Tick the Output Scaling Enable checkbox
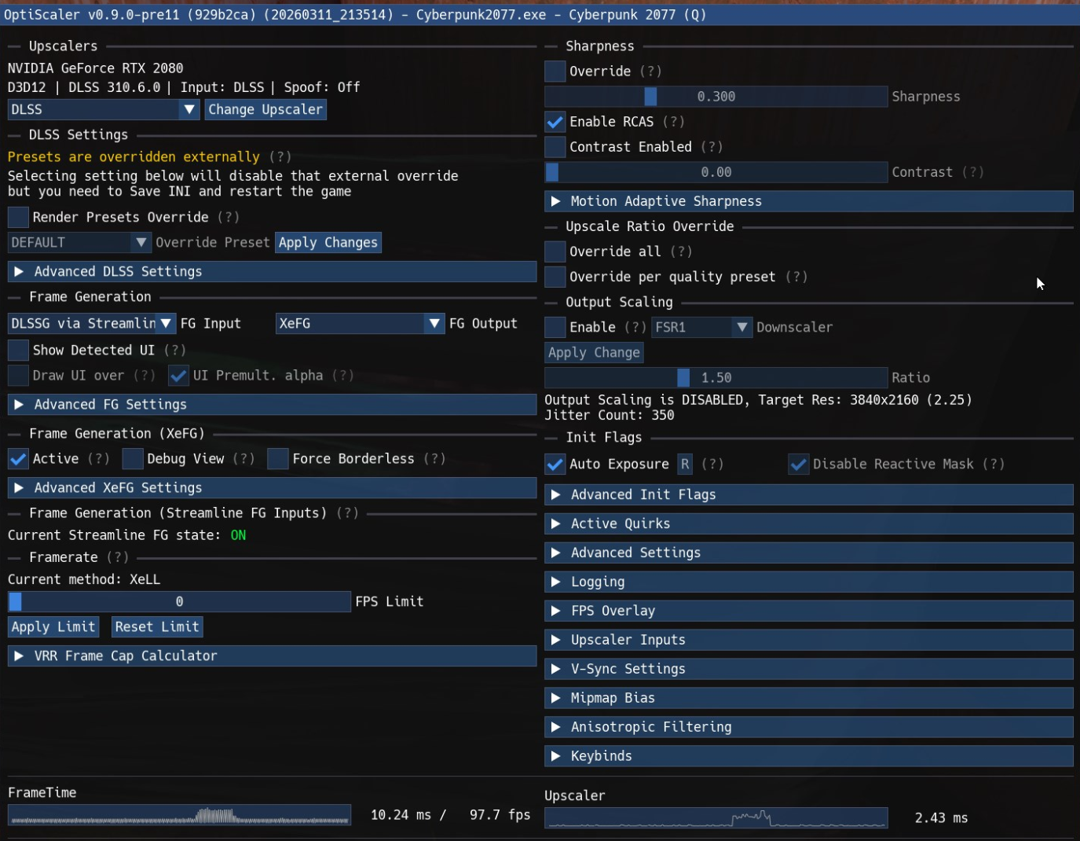Screen dimensions: 1080x841 click(x=555, y=328)
